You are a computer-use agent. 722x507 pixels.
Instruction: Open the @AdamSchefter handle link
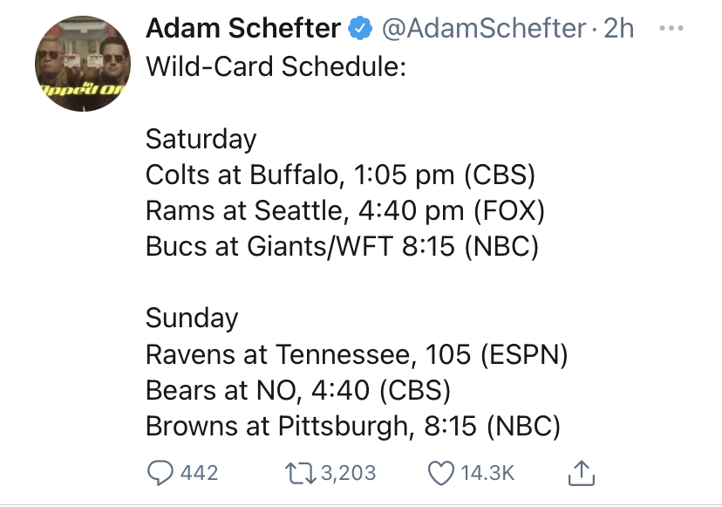[483, 29]
